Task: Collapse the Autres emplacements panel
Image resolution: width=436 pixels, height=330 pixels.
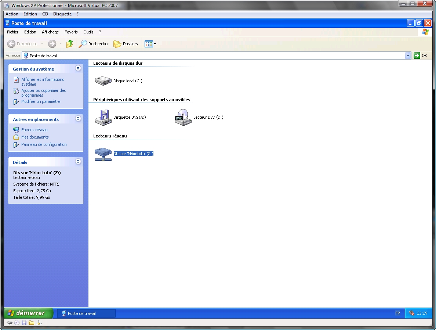Action: click(78, 119)
